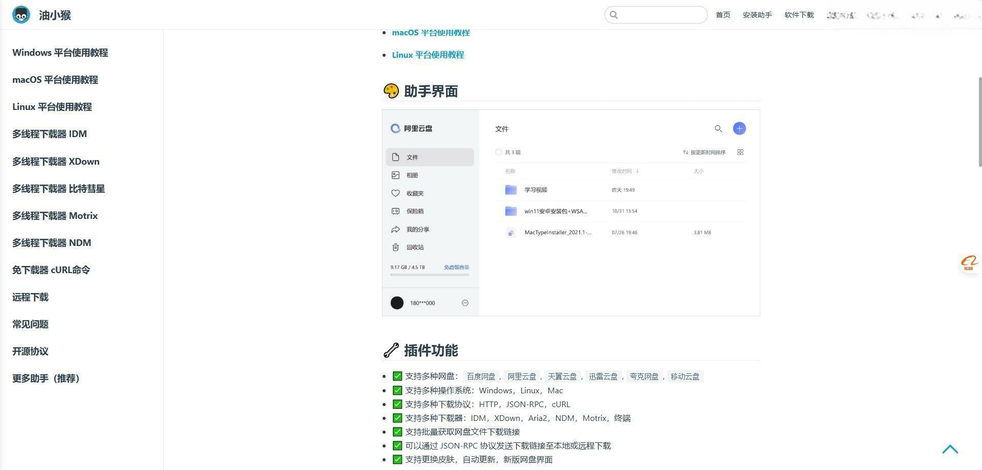Toggle the 共 3 项 select-all circle

[499, 152]
